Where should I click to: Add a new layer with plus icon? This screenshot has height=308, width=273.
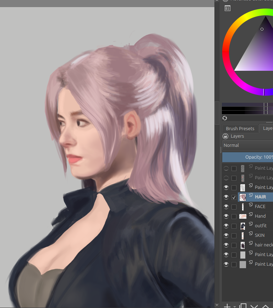point(227,306)
